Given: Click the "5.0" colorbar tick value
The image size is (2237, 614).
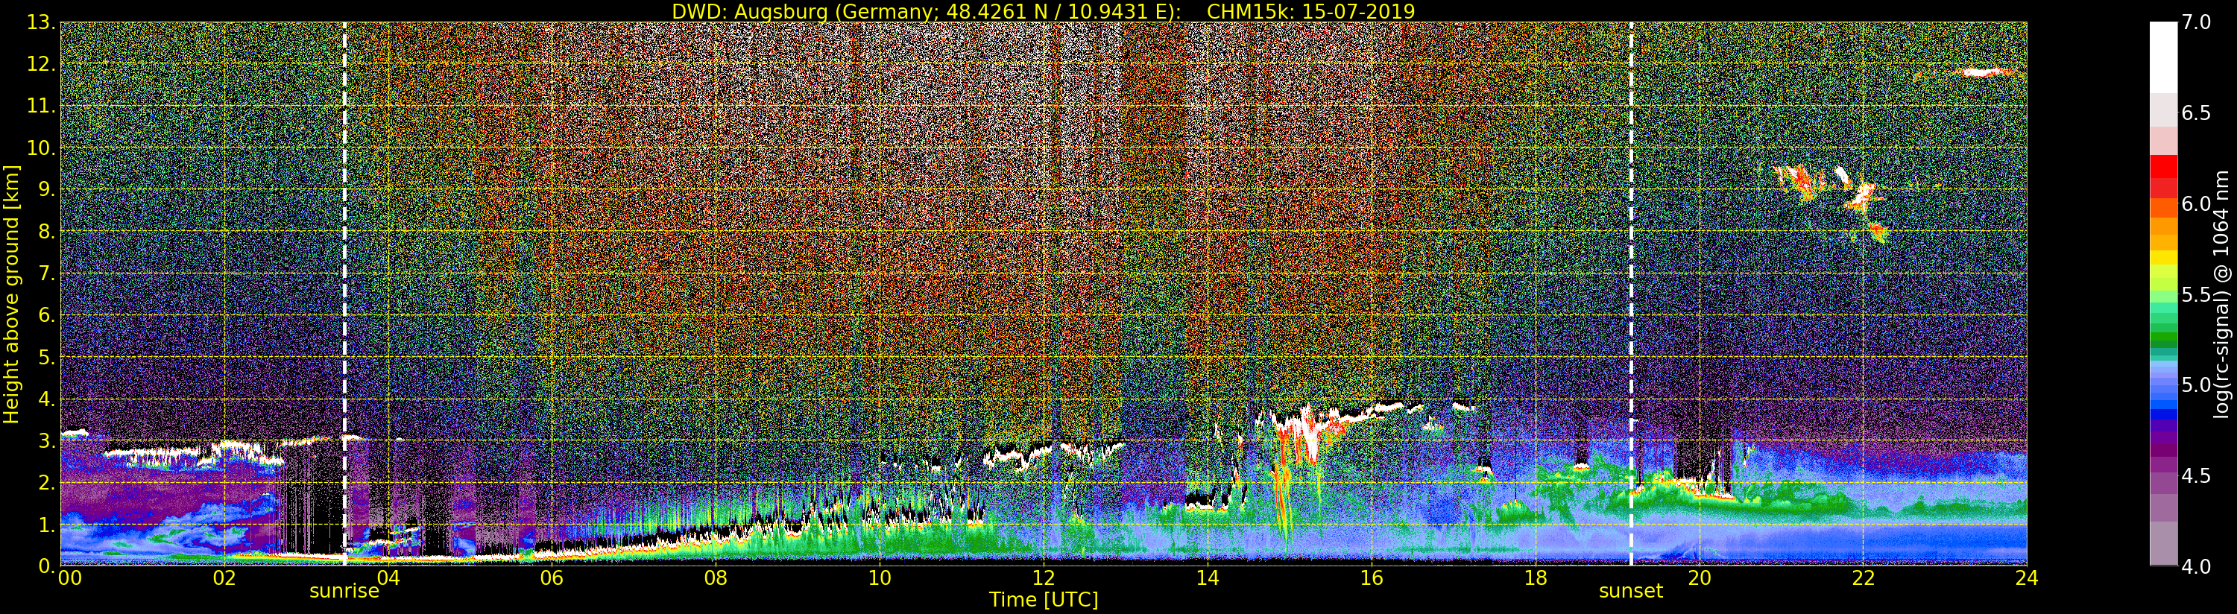Looking at the screenshot, I should point(2197,384).
